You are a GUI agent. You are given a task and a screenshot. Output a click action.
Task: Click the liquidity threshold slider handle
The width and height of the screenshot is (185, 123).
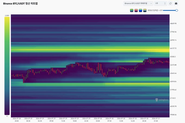tap(177, 10)
